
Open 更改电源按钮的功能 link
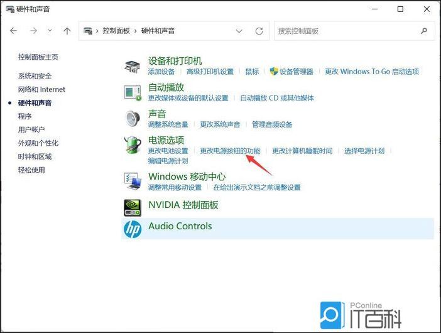coord(229,151)
